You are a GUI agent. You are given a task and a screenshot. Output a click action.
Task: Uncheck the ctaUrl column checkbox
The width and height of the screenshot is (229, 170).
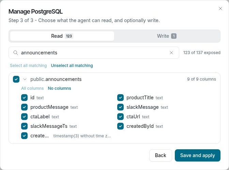coord(120,117)
